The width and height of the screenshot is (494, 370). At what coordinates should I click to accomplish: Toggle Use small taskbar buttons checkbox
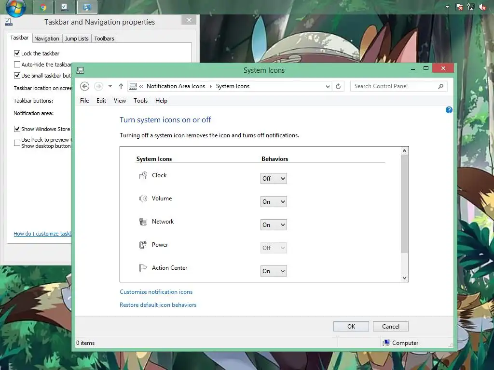click(x=17, y=76)
